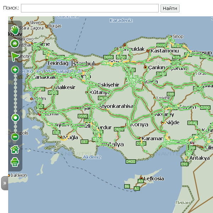Viewport: 213px width, 213px height.
Task: Click the D400 road sign
Action: pos(131,162)
